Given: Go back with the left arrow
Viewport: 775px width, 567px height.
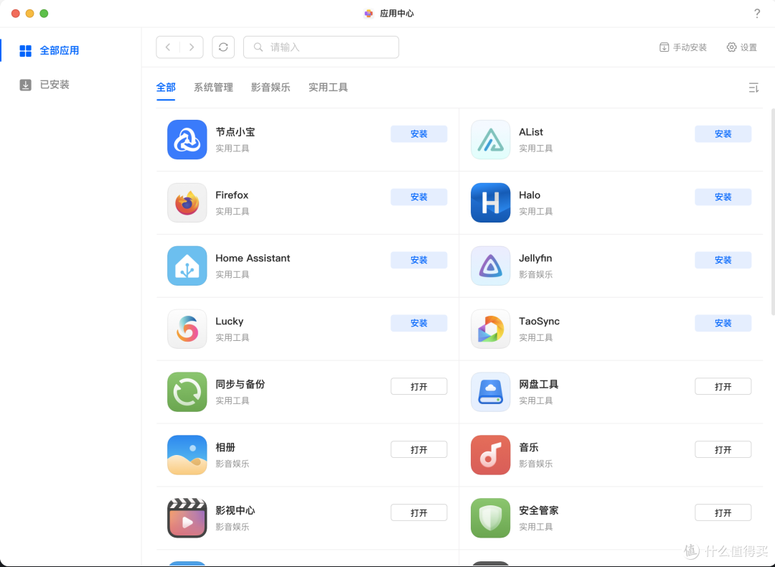Looking at the screenshot, I should (168, 47).
